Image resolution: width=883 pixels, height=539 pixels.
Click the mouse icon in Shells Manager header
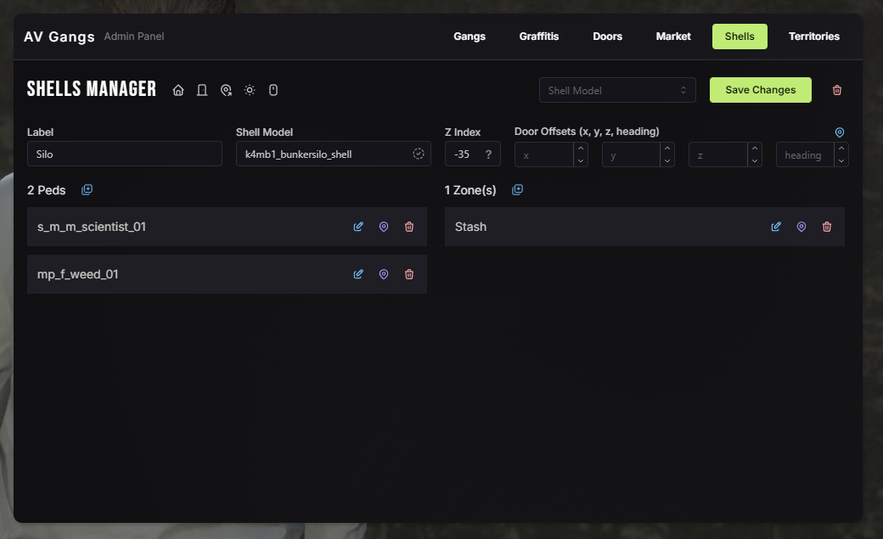point(273,90)
